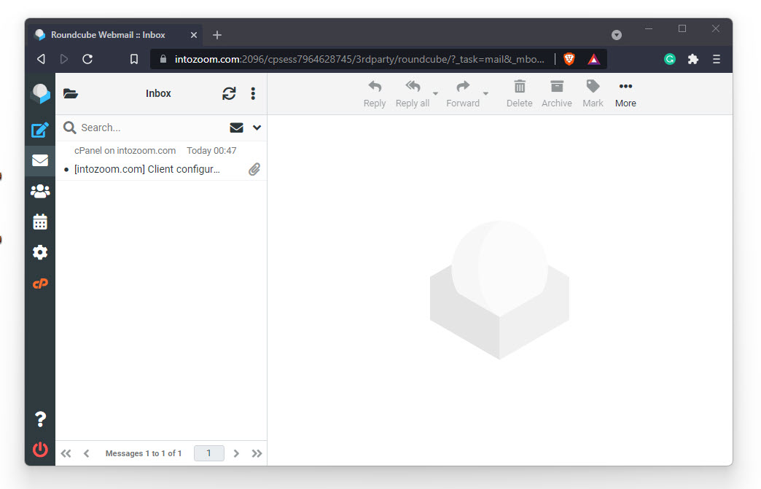Open the Calendar view
The height and width of the screenshot is (489, 761).
40,222
